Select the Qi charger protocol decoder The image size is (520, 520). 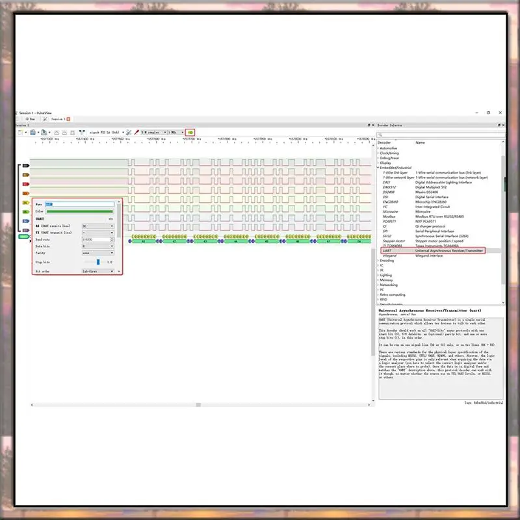coord(439,226)
